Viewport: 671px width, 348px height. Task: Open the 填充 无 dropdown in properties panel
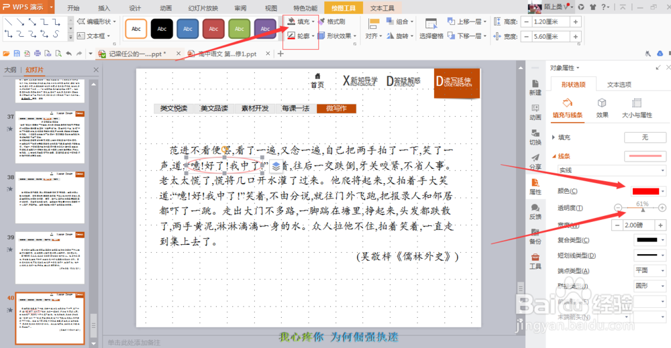pos(645,137)
